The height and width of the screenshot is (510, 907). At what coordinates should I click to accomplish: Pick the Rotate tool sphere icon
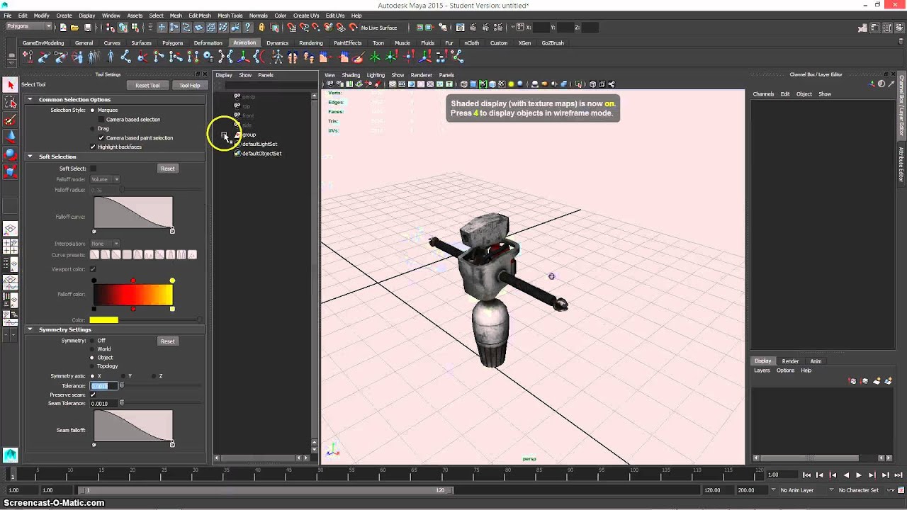tap(10, 154)
